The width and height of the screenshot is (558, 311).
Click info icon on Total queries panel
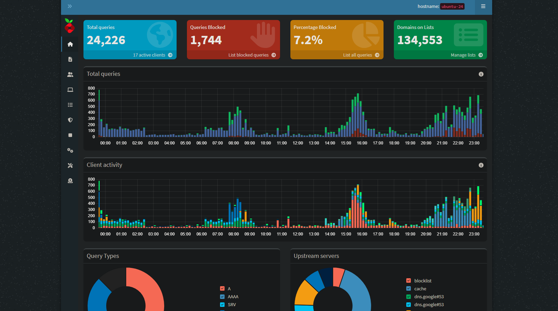click(x=481, y=74)
